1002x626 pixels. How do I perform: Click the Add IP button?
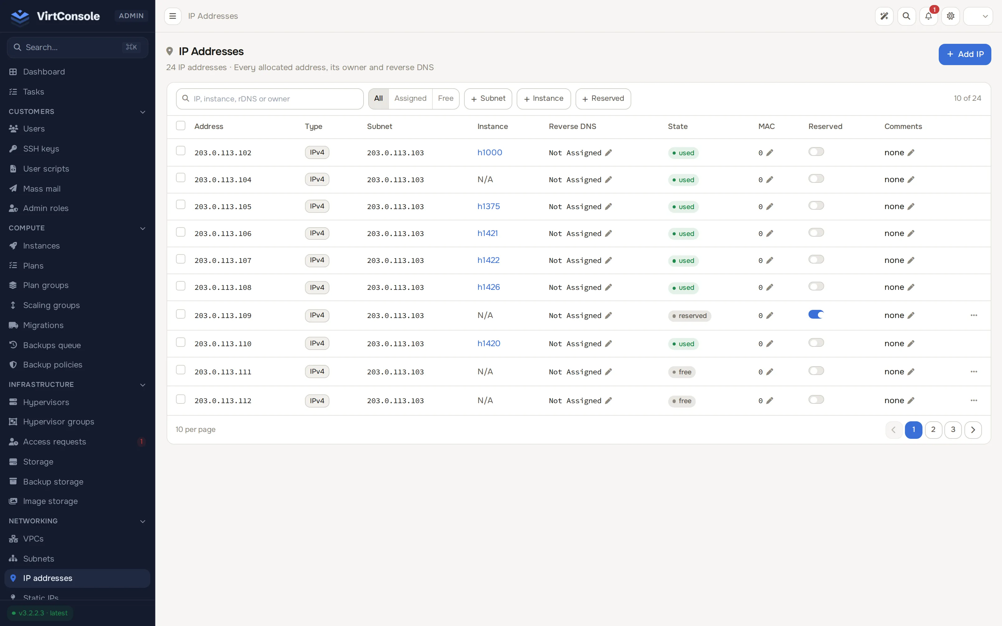point(964,54)
